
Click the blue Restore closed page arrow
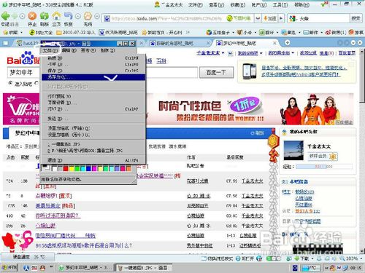tap(69, 16)
